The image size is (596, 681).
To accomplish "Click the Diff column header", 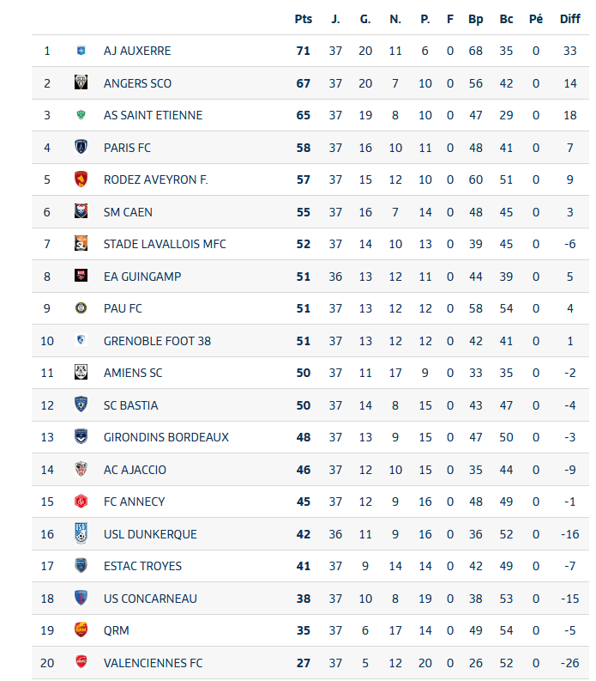I will [570, 19].
